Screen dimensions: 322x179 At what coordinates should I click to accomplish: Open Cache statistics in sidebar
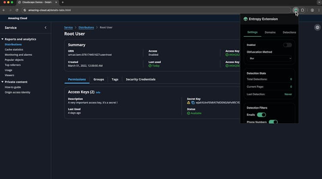pyautogui.click(x=14, y=49)
